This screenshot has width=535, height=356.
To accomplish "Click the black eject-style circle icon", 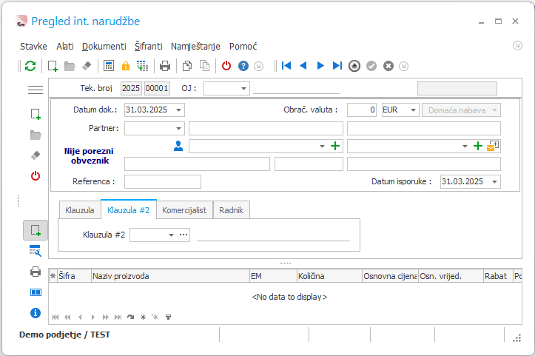I will point(354,66).
